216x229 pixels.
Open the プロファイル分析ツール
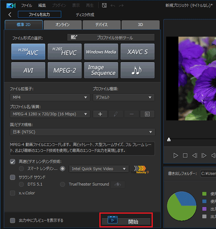pyautogui.click(x=111, y=37)
